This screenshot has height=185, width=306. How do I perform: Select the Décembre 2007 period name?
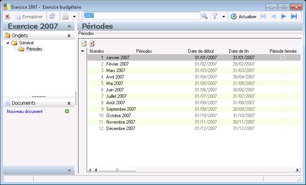(x=121, y=129)
